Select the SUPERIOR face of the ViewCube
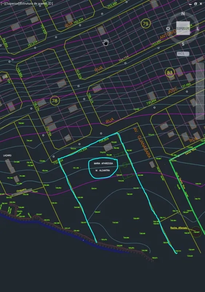The height and width of the screenshot is (292, 205). 183,28
